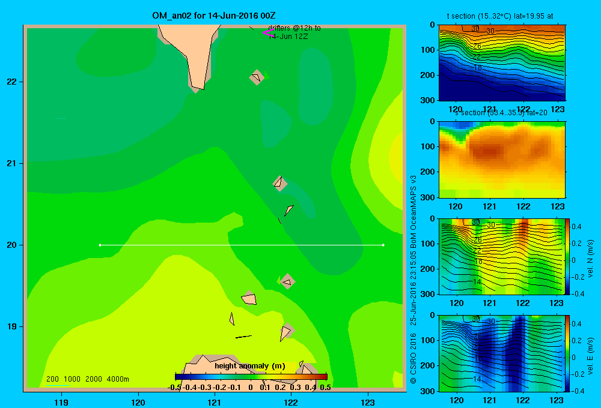
Task: Click the 0.4 tick on the vel. N color scale
Action: pyautogui.click(x=577, y=227)
